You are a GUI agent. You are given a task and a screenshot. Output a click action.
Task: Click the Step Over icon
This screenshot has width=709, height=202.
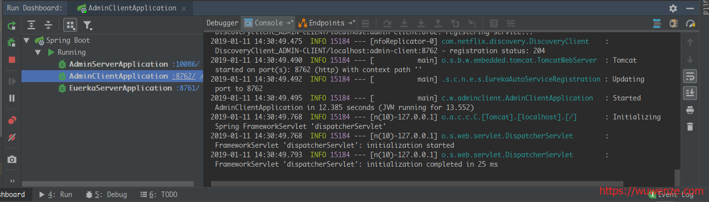coord(387,23)
